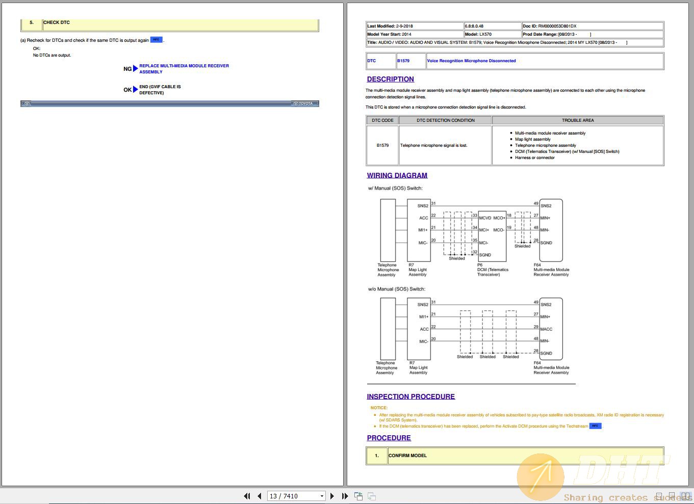Click the Prod Date Range cell
694x504 pixels.
click(592, 34)
